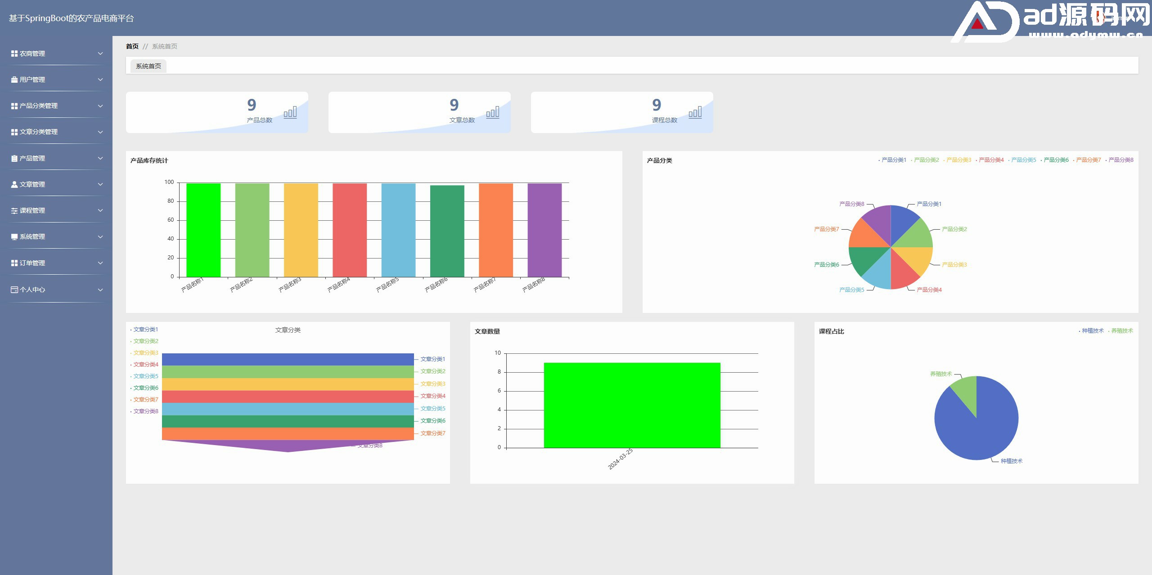The image size is (1152, 575).
Task: Toggle 产品分类1 in pie chart legend
Action: click(893, 160)
